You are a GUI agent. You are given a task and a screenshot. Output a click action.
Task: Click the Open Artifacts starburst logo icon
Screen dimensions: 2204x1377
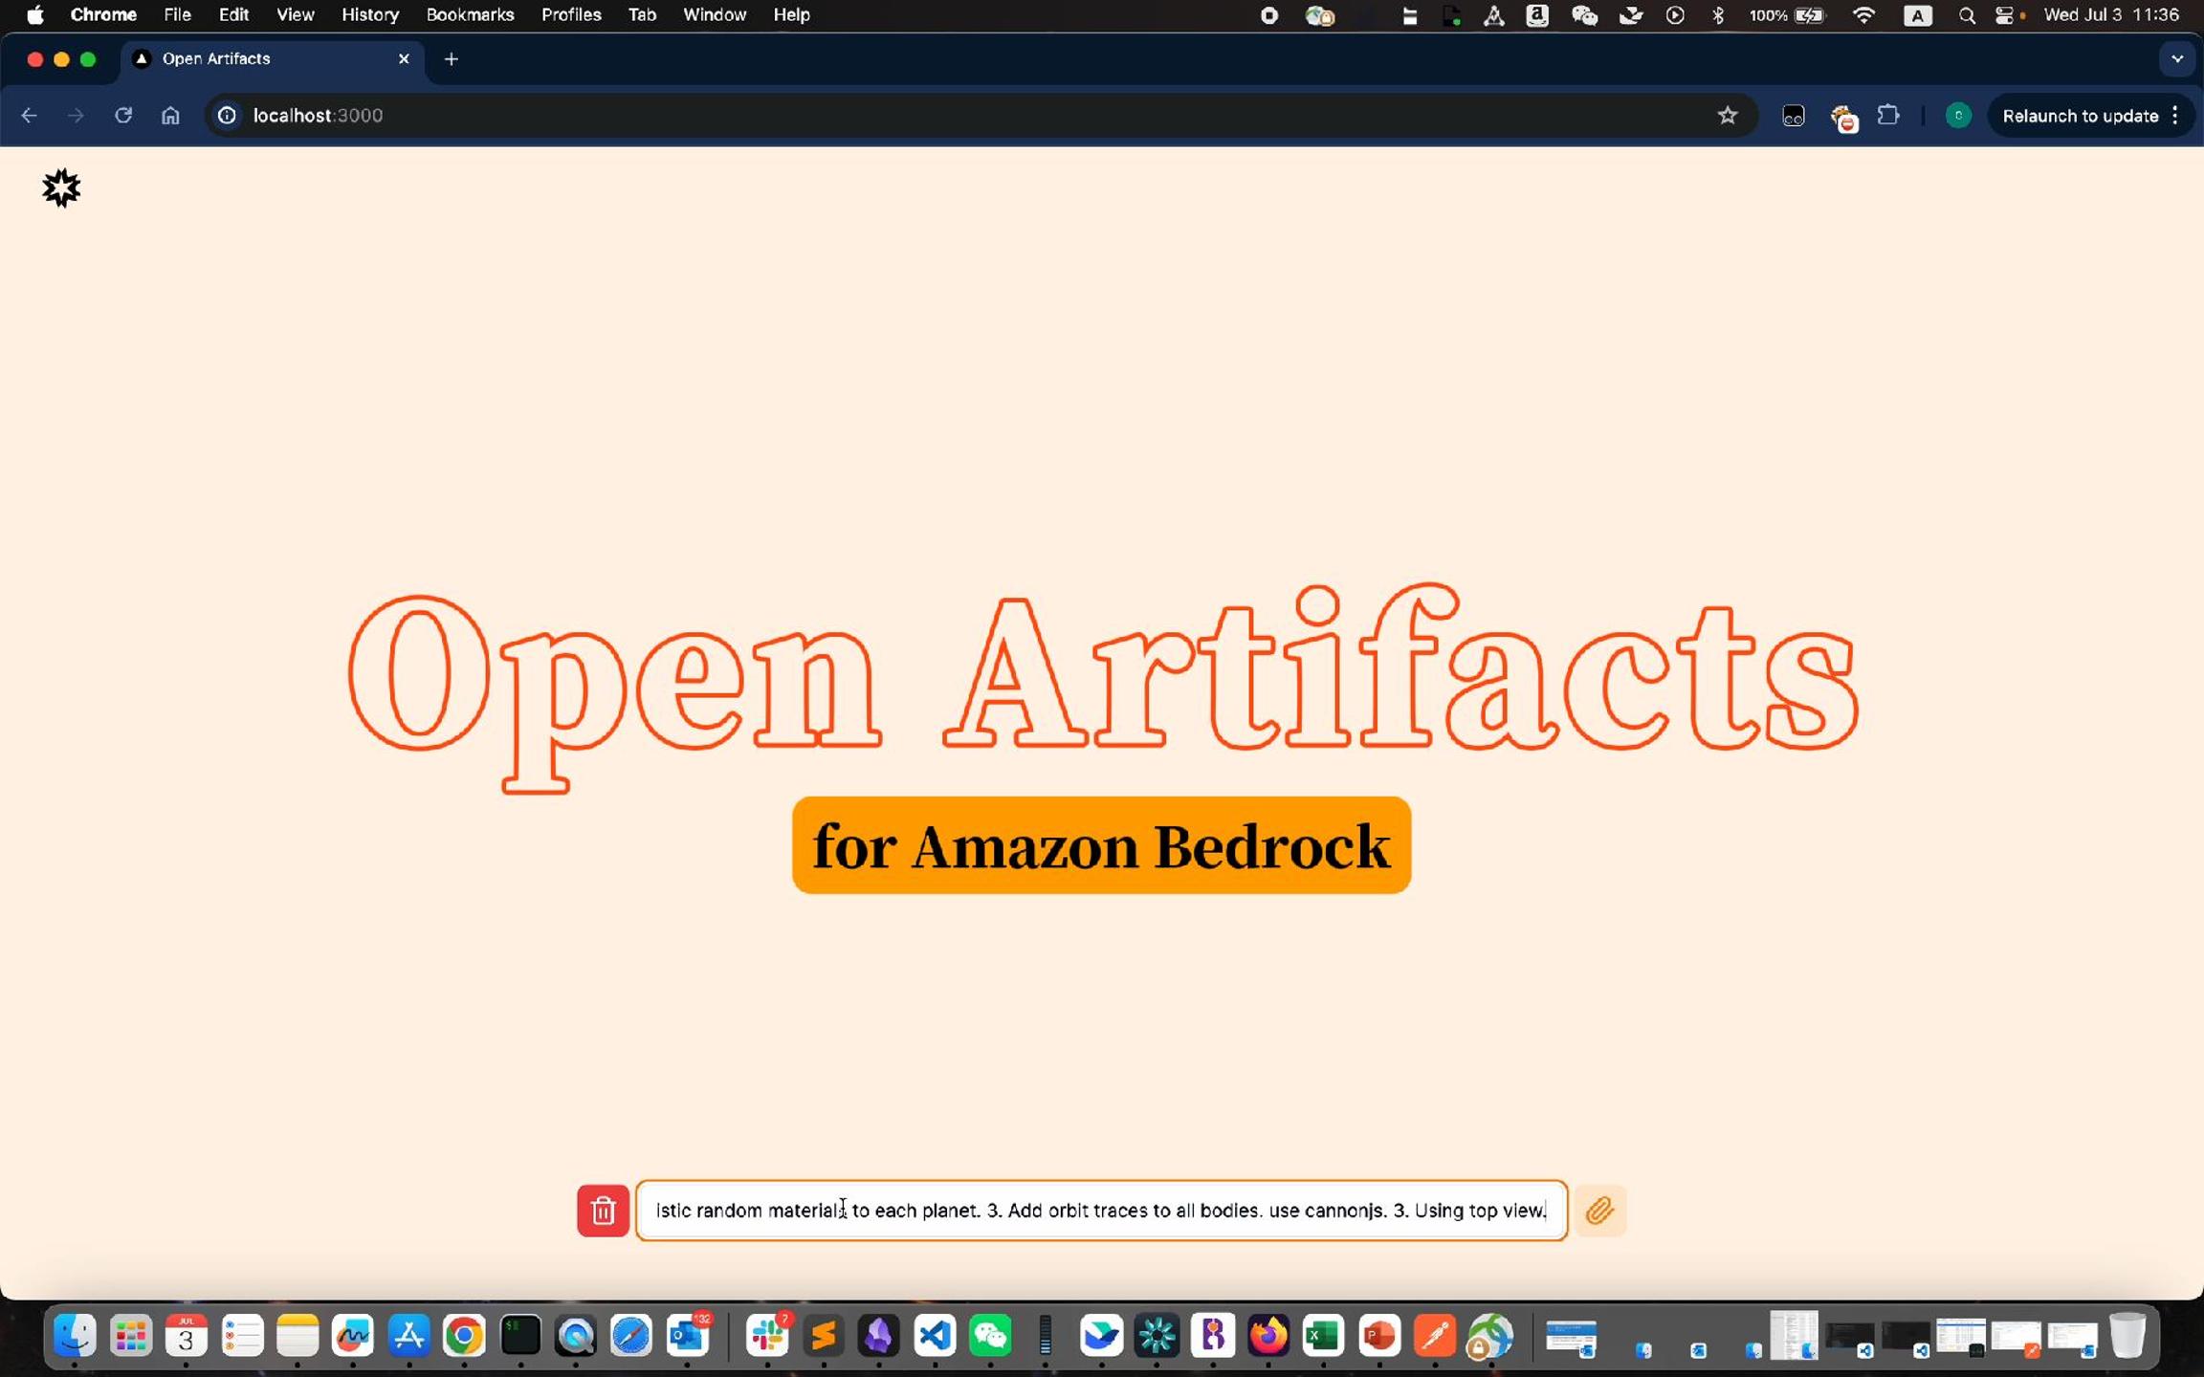click(x=60, y=186)
